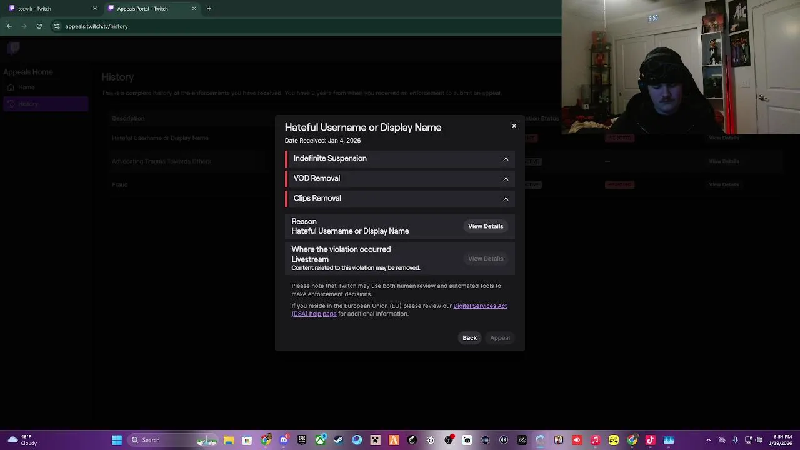Open the Xbox app from the taskbar
Viewport: 800px width, 450px height.
click(x=320, y=440)
